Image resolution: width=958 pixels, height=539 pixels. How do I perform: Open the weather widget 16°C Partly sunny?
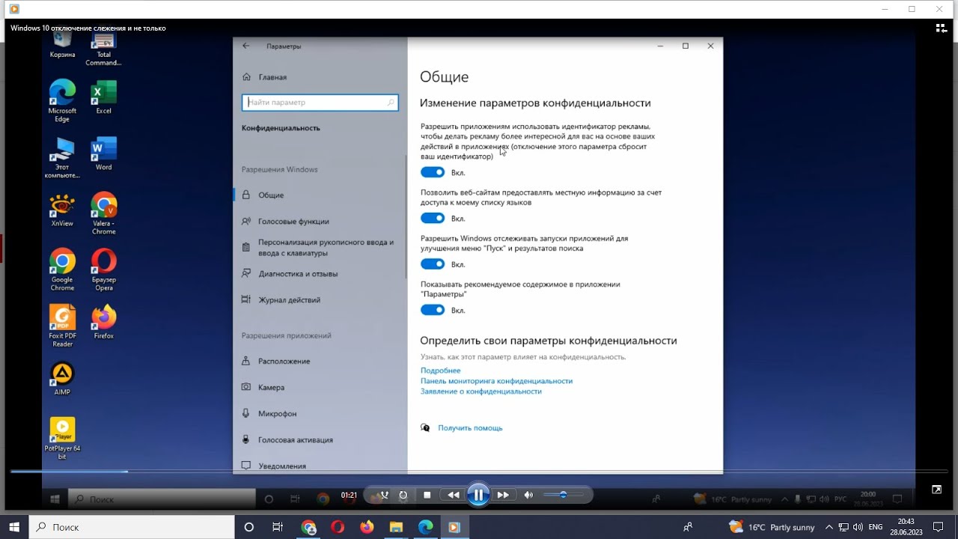[772, 527]
